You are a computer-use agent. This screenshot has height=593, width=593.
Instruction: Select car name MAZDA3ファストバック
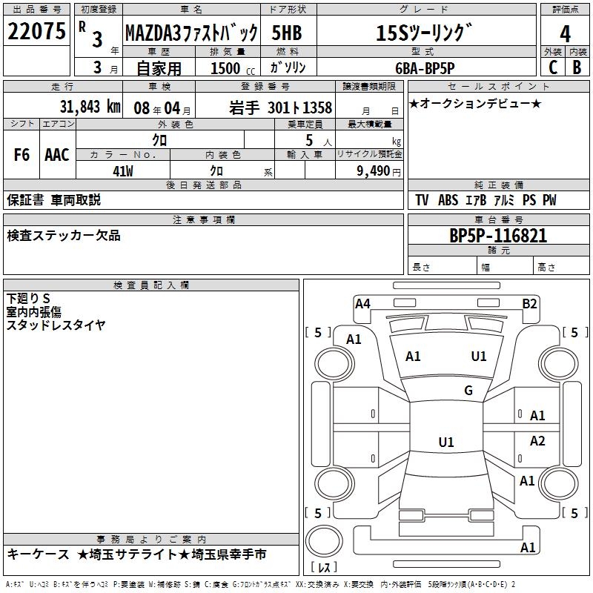191,33
